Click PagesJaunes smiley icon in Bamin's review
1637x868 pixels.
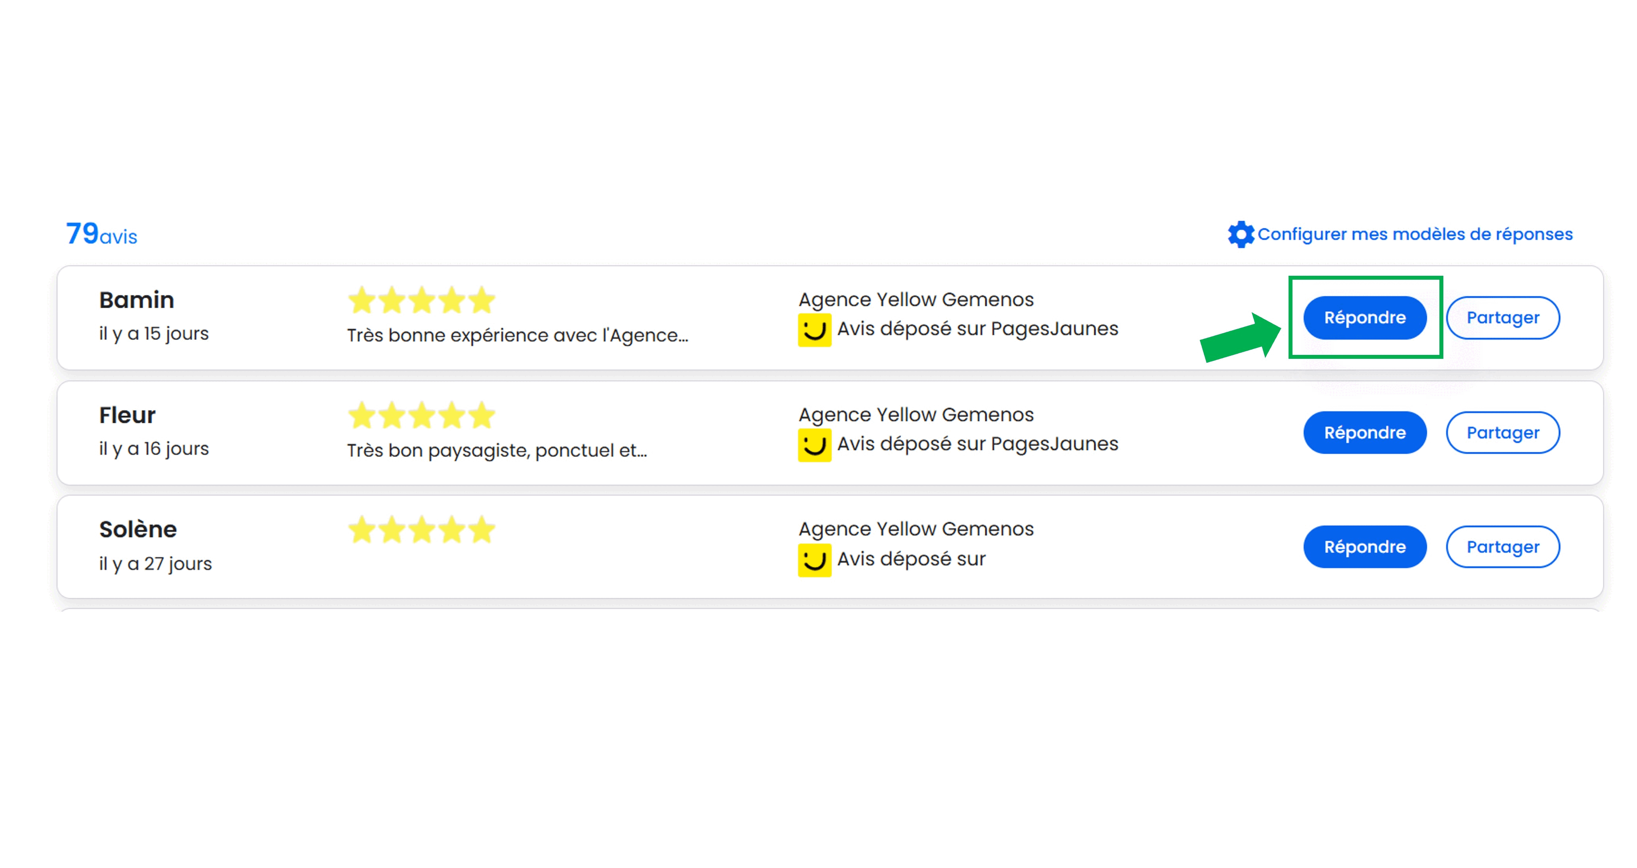point(815,330)
